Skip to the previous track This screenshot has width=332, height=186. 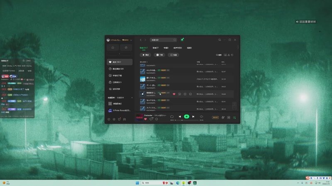(x=180, y=117)
